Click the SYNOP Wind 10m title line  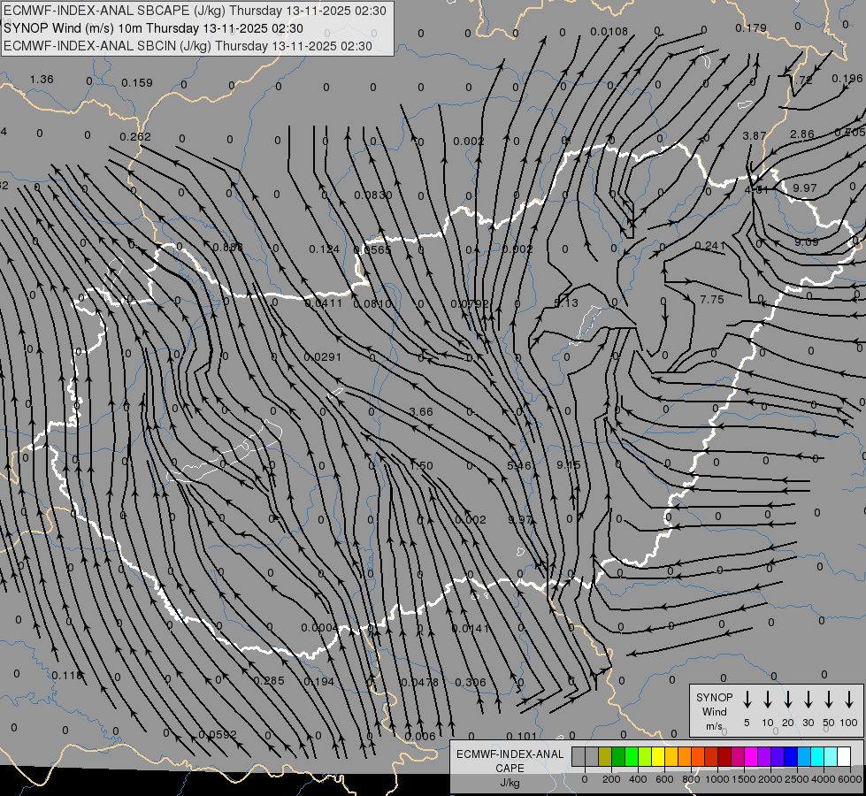tap(154, 28)
